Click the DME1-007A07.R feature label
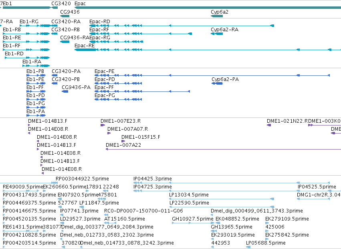This screenshot has height=249, width=341. coord(128,129)
